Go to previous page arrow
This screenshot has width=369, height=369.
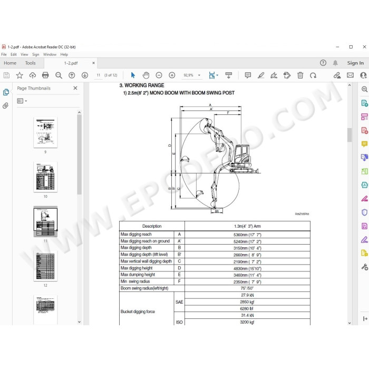(x=72, y=75)
